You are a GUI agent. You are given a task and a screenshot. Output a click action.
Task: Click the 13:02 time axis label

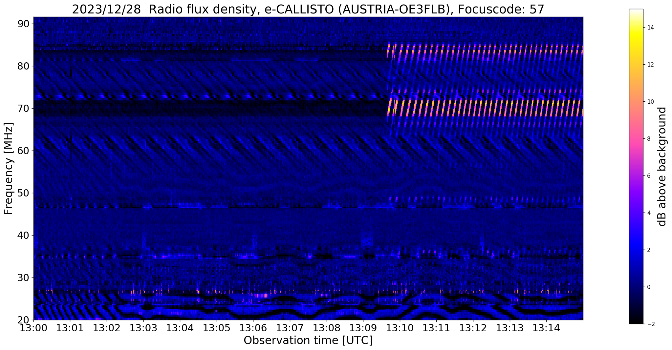tap(107, 328)
